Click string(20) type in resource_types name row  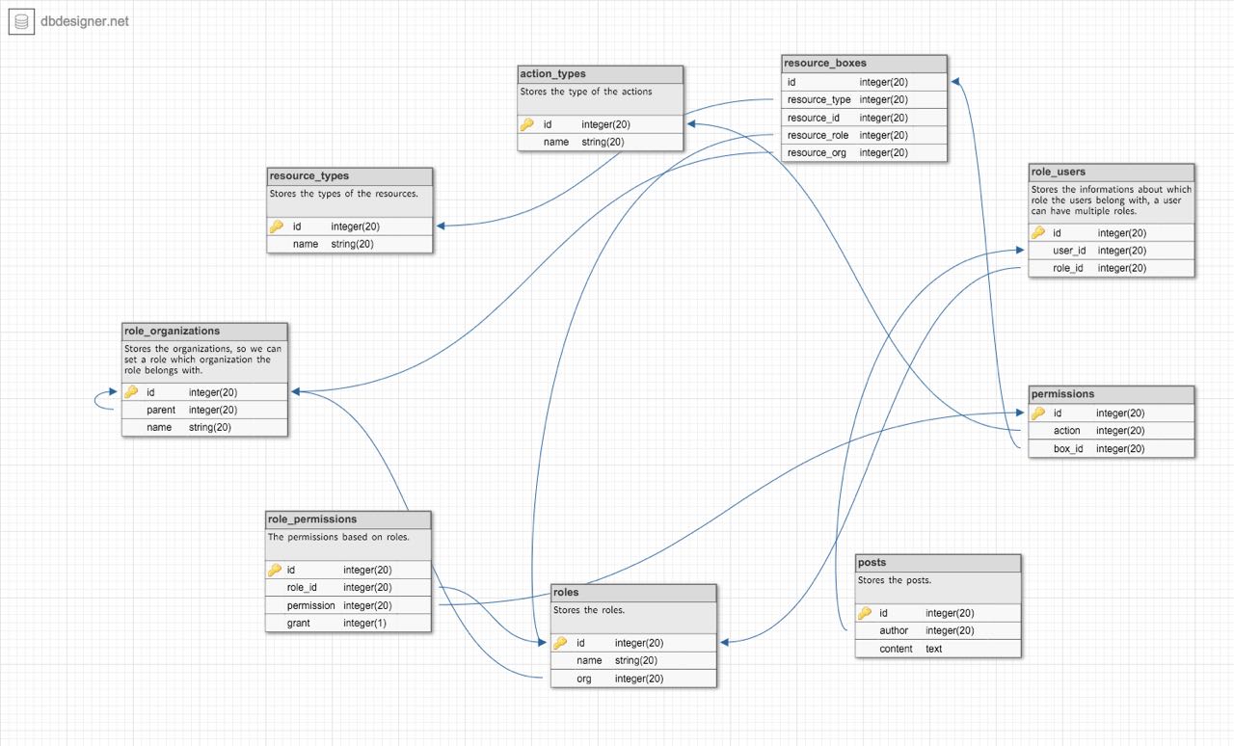point(352,244)
